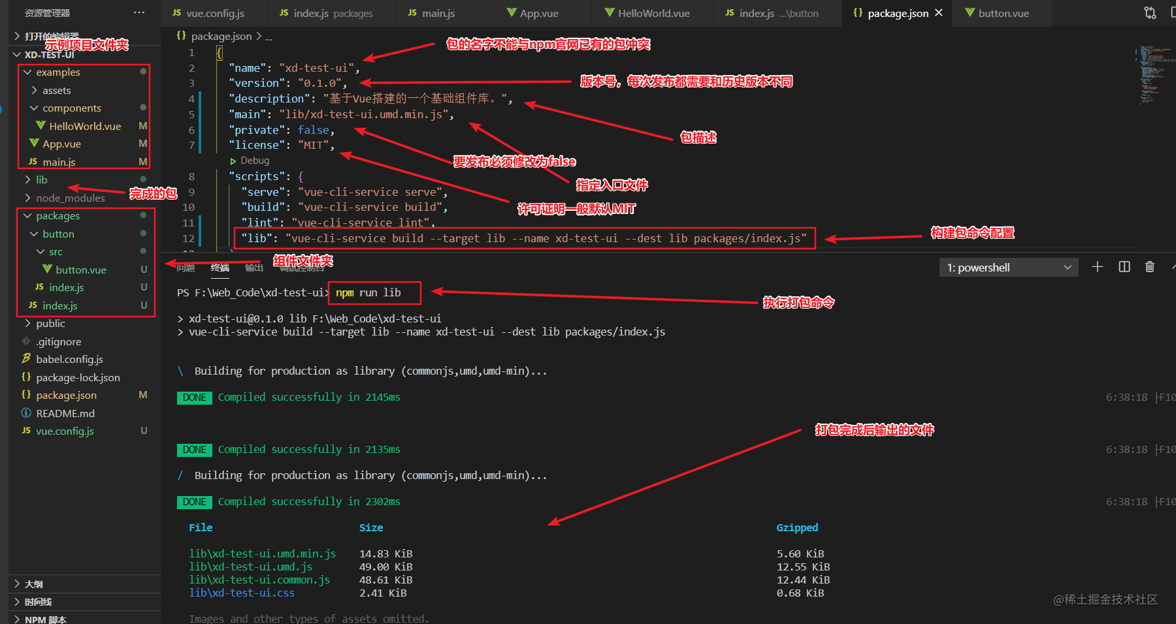Split the terminal panel

point(1124,267)
